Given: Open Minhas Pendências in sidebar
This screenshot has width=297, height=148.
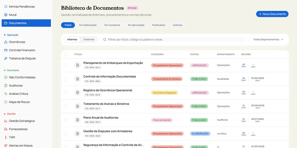Looking at the screenshot, I should click(26, 7).
